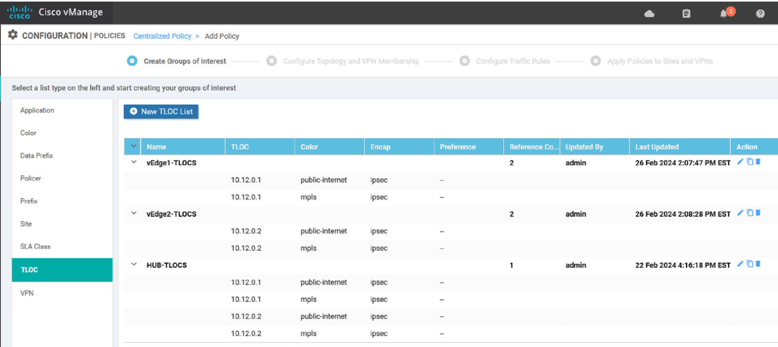Select the TLOC list type
The width and height of the screenshot is (778, 347).
coord(62,270)
